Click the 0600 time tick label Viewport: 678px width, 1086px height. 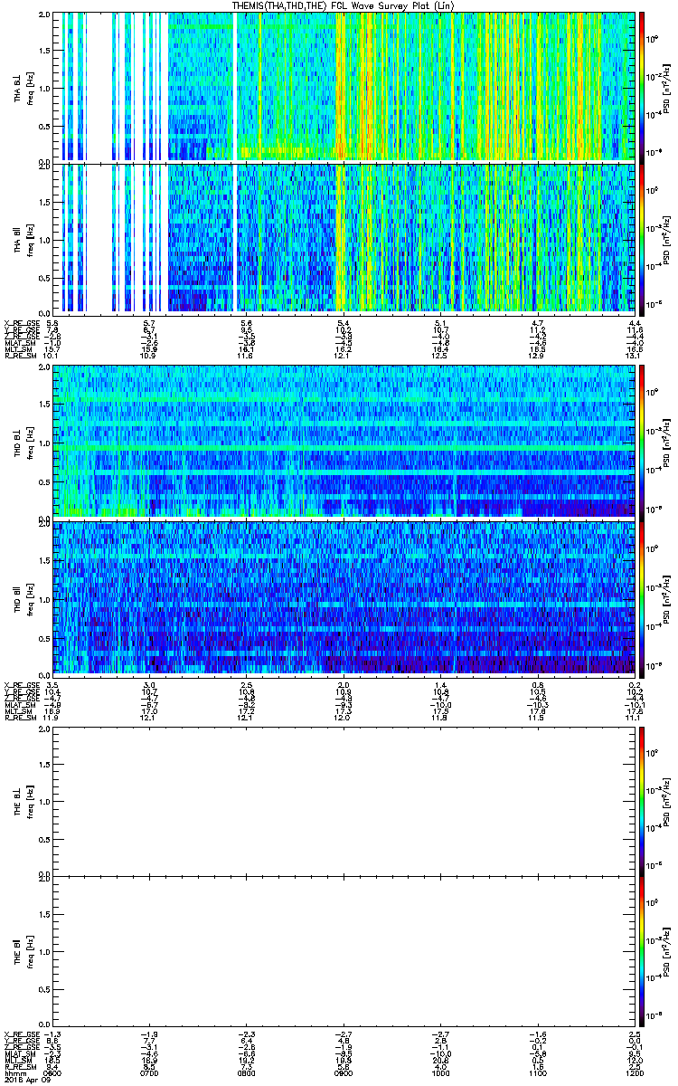52,1072
